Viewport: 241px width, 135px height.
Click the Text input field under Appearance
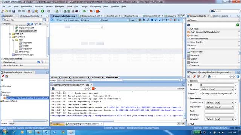pyautogui.click(x=219, y=111)
